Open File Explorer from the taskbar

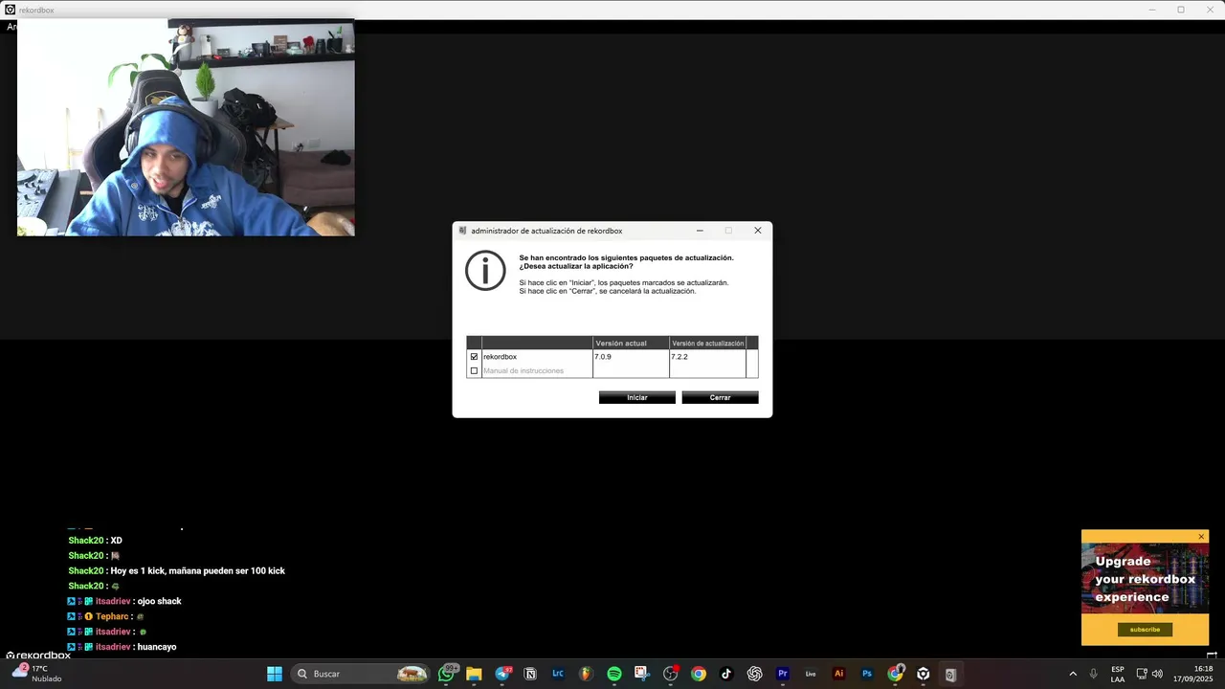(x=474, y=674)
